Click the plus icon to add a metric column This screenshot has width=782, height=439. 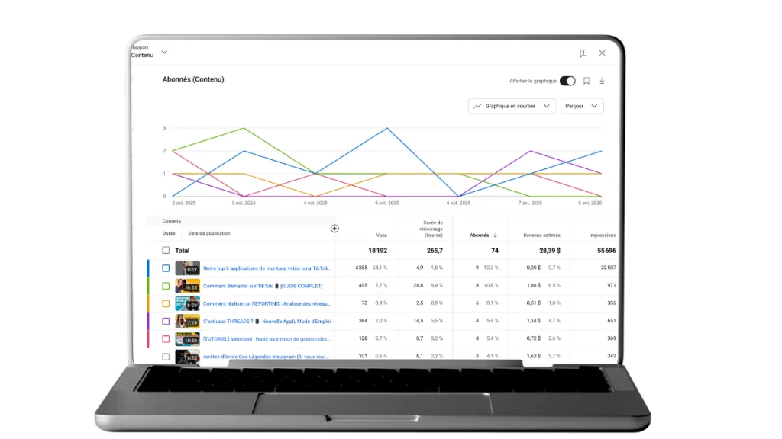(x=334, y=229)
